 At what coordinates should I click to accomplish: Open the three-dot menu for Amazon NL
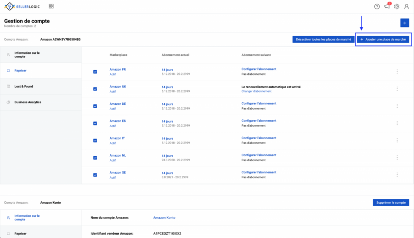pos(397,158)
